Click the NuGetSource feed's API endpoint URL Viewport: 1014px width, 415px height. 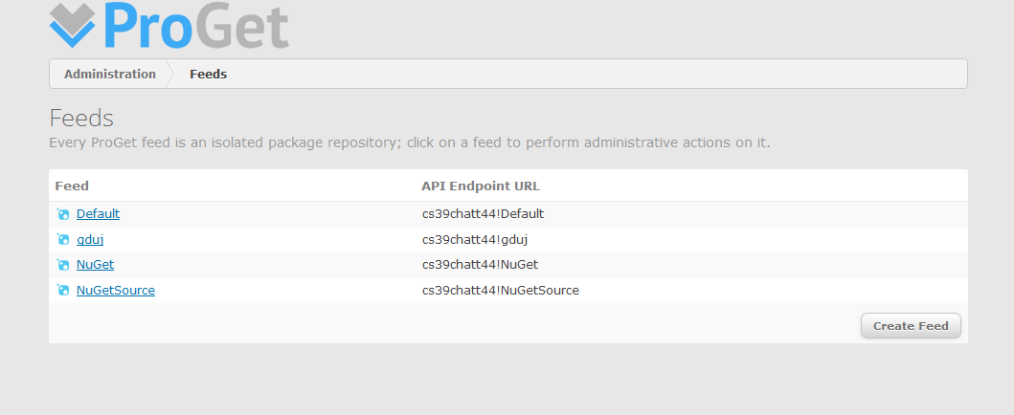pos(500,290)
